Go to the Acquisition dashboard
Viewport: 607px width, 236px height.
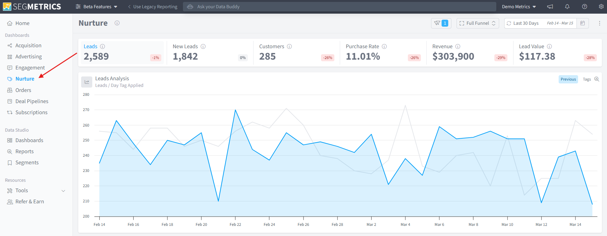28,46
